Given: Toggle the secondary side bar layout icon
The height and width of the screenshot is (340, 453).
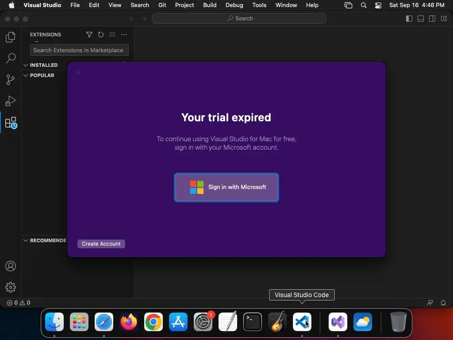Looking at the screenshot, I should [432, 19].
